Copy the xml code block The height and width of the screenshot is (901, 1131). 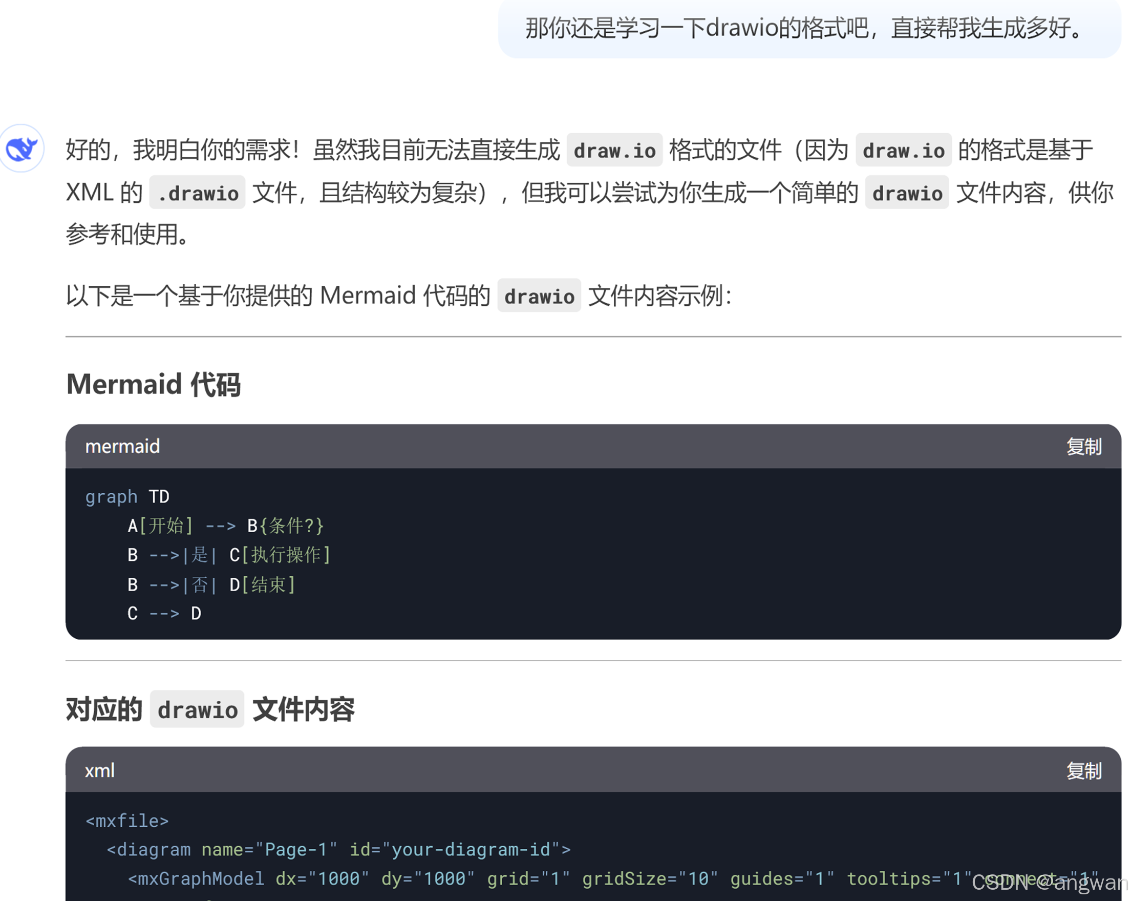[1083, 770]
